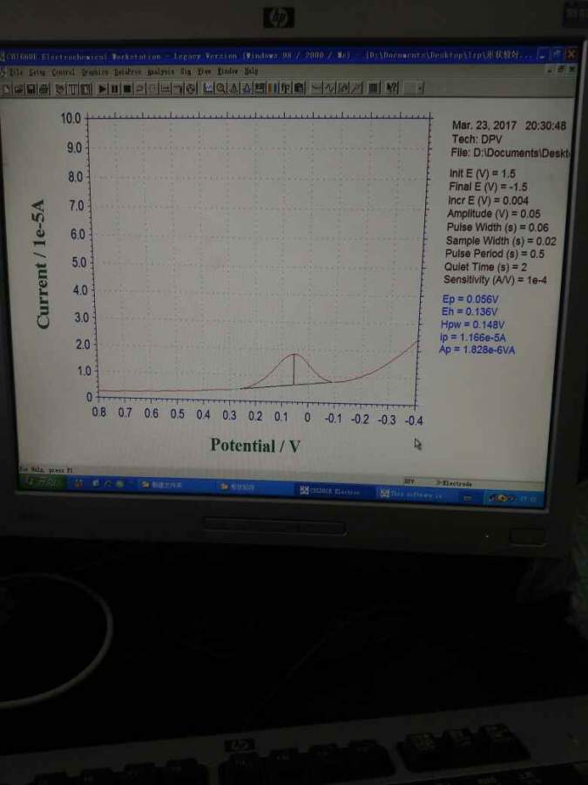Click 'Quiet Time (s) = 2' text
This screenshot has width=588, height=785.
pos(485,267)
